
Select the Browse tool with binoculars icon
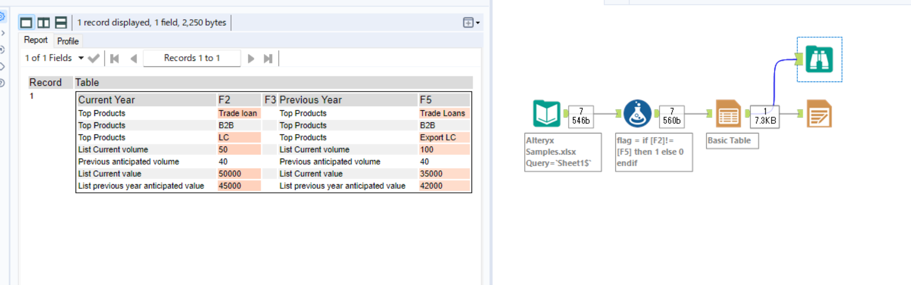(819, 59)
